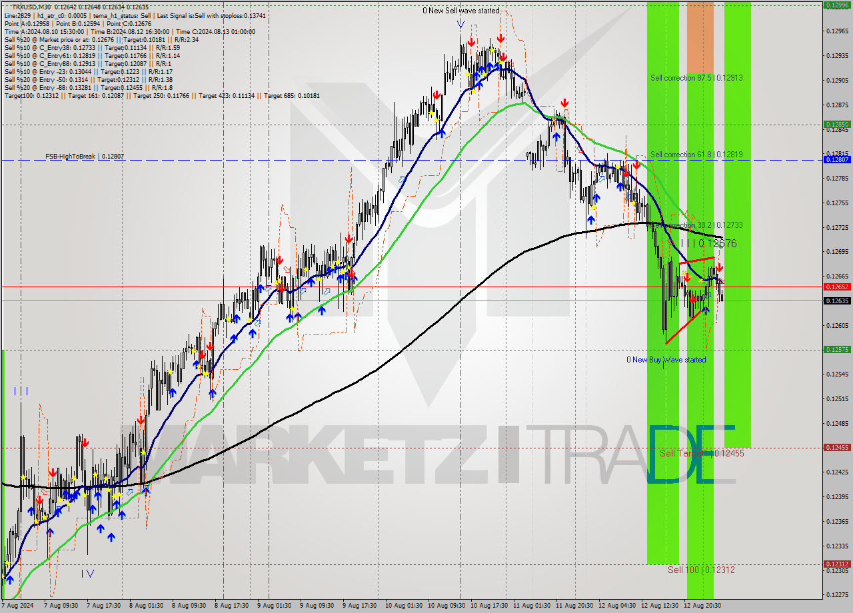Click the 0.12605 price axis label
The height and width of the screenshot is (613, 853).
point(837,325)
